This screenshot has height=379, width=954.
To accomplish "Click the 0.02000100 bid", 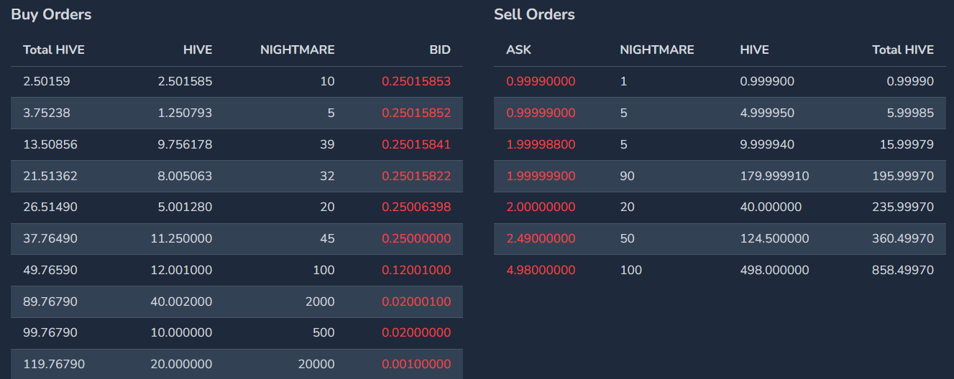I will coord(416,301).
